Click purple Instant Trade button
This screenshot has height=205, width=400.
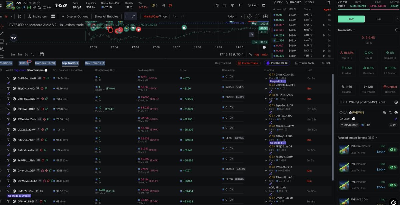(277, 63)
